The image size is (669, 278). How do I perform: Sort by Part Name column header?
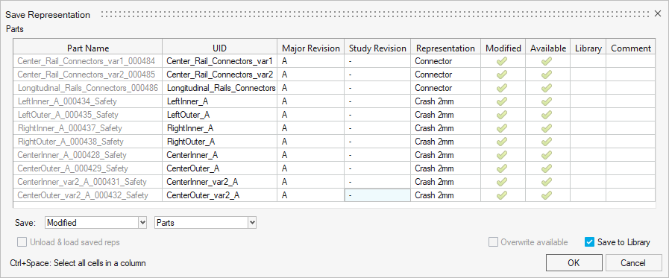coord(88,48)
